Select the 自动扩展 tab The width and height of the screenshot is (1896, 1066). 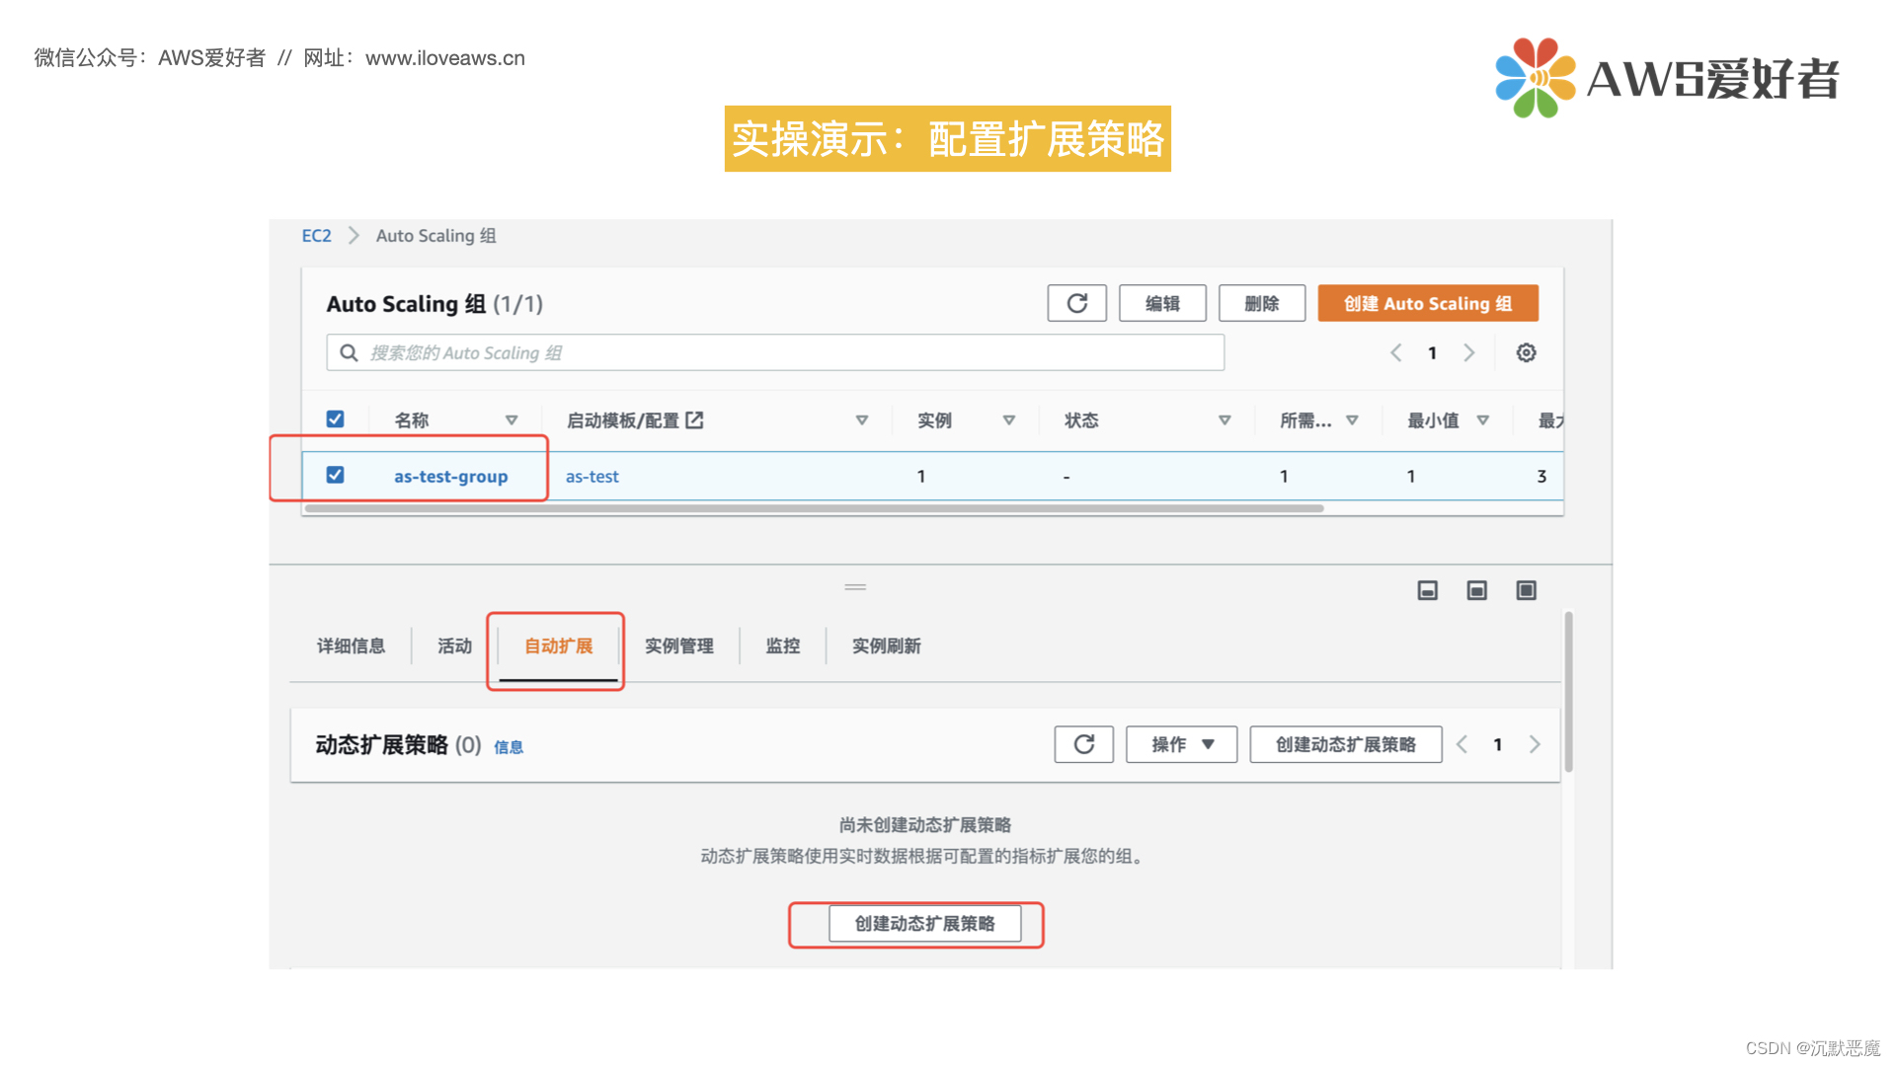(558, 646)
